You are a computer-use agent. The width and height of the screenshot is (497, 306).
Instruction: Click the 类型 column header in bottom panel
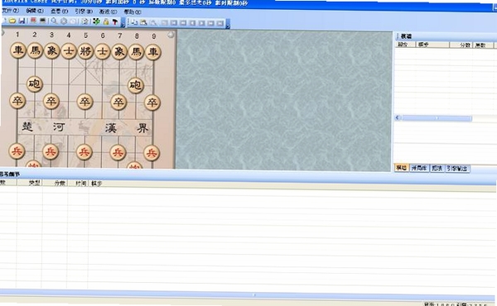pyautogui.click(x=30, y=183)
